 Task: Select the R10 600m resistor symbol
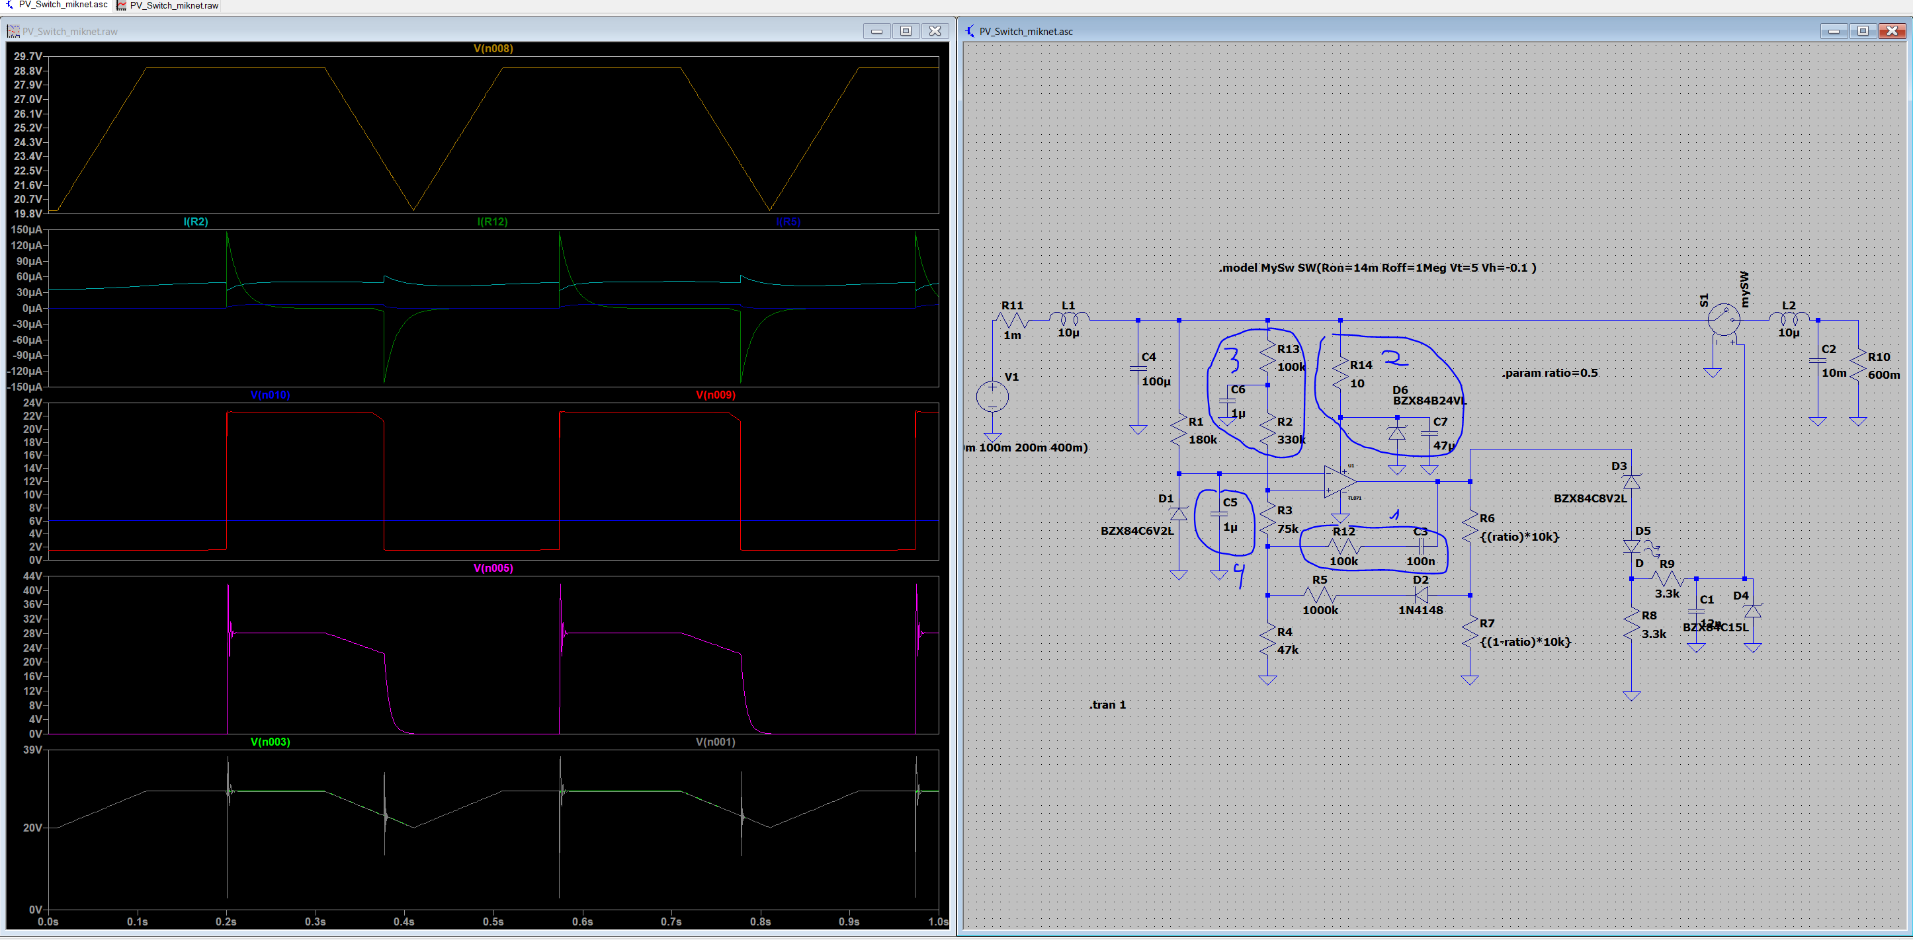pos(1857,366)
